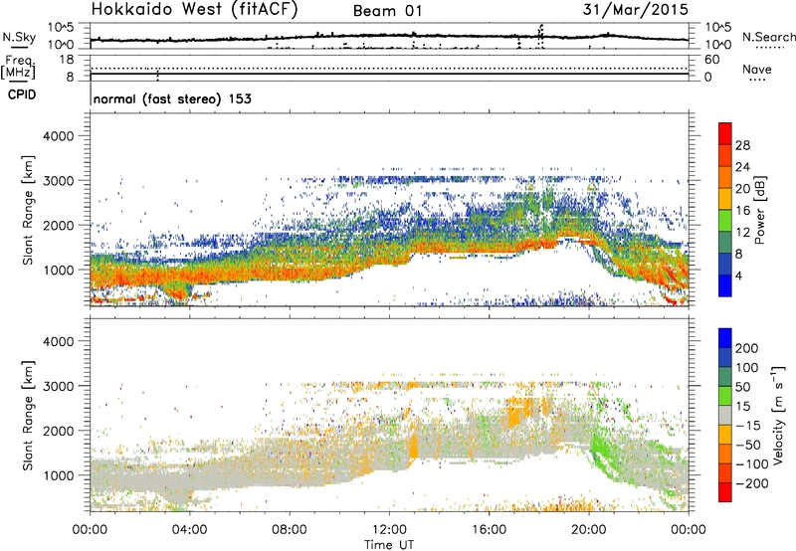Select the 'normal (fast stereo) 153' text
Viewport: 796px width, 551px height.
pos(172,98)
